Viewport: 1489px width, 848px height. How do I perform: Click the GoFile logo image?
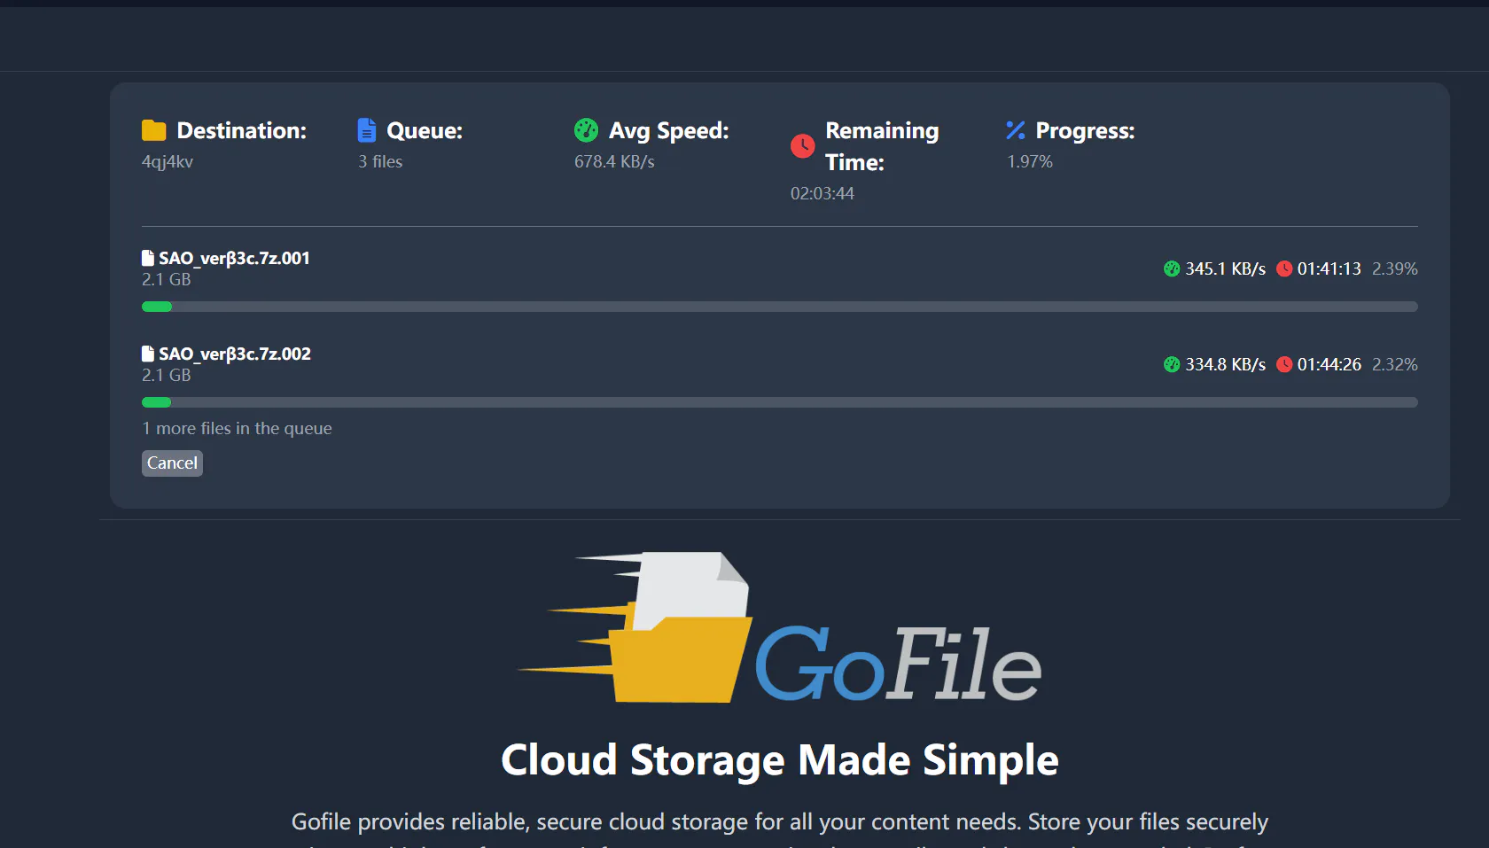[x=779, y=629]
